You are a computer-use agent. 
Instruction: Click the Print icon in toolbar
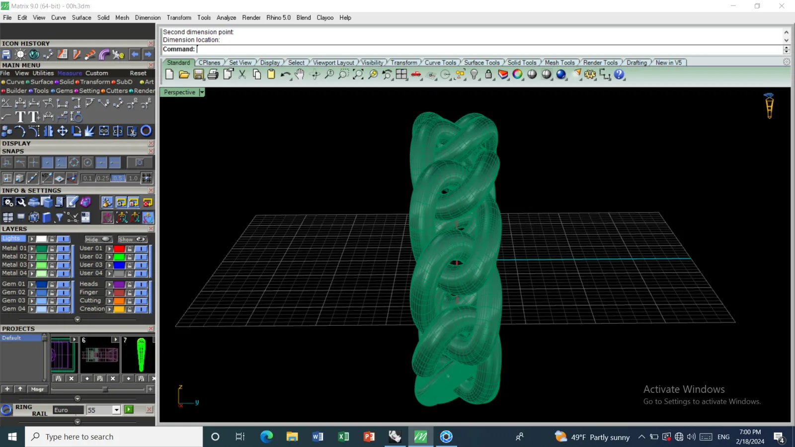pos(213,74)
